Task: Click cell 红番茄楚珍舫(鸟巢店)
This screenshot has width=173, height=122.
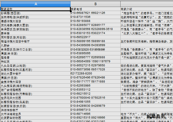Action: 35,102
